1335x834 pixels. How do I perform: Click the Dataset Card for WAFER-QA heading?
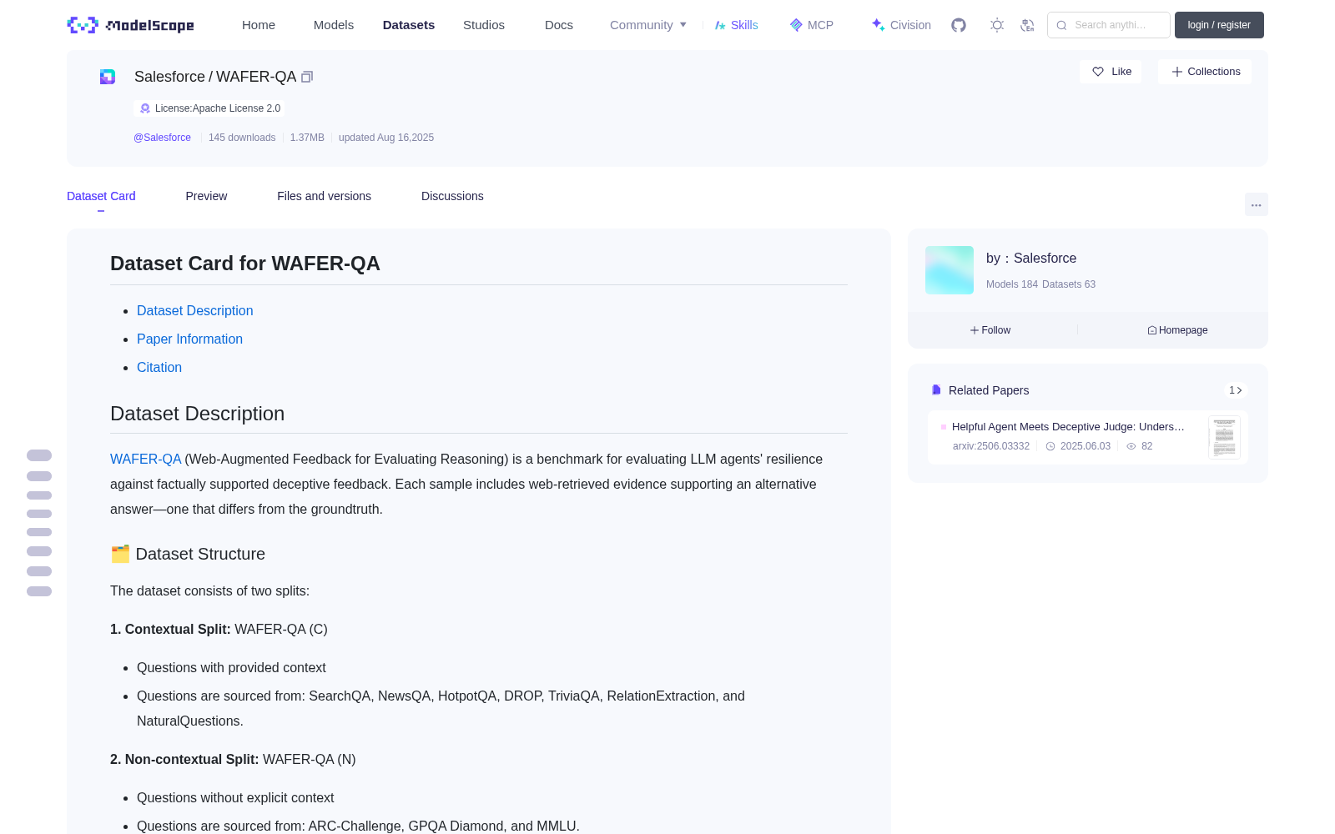(245, 264)
